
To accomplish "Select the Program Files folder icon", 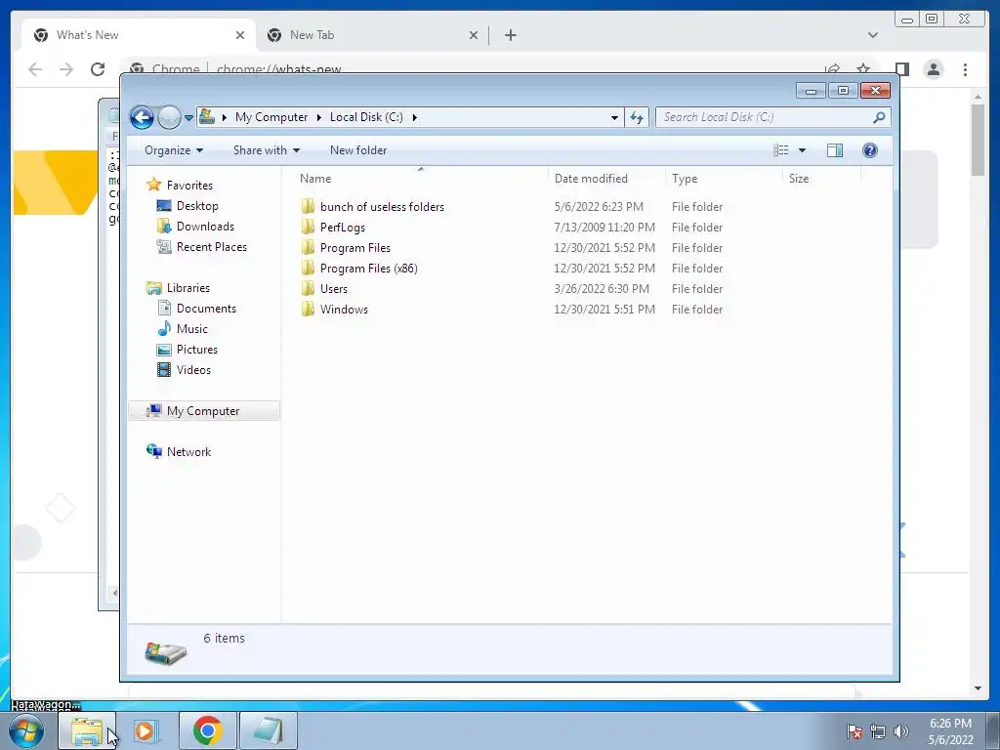I will (308, 247).
